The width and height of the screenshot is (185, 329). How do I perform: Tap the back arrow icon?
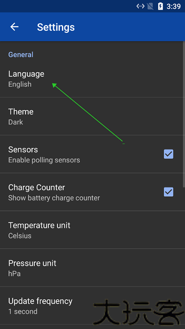point(15,27)
